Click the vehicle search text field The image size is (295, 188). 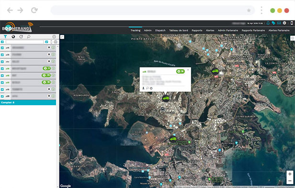click(24, 42)
